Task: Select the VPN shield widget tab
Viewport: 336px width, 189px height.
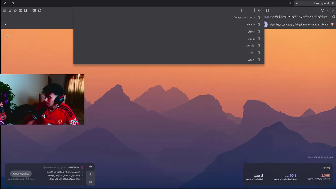Action: tap(91, 167)
